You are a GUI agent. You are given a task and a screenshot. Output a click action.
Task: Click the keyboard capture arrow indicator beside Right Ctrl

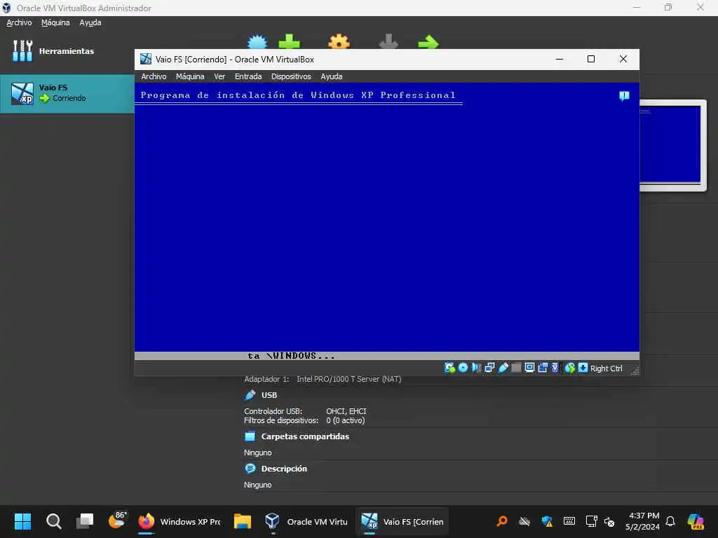click(x=583, y=368)
